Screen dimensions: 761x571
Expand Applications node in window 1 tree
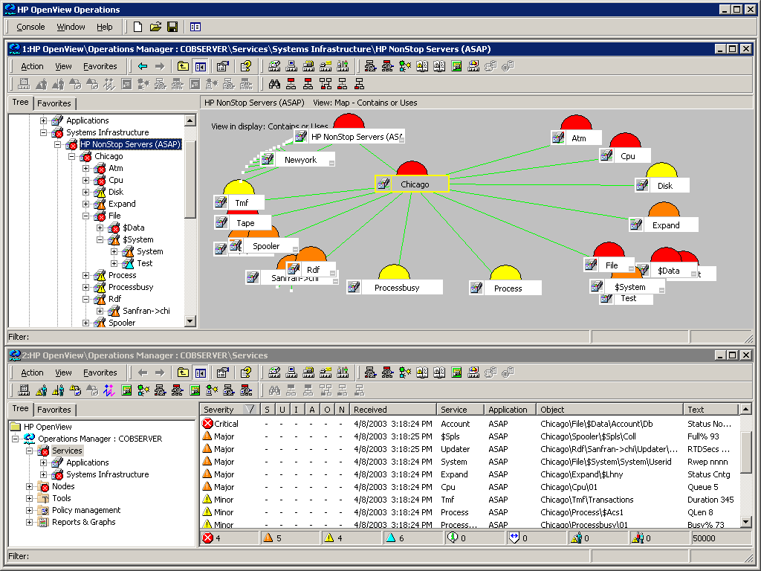pyautogui.click(x=43, y=120)
